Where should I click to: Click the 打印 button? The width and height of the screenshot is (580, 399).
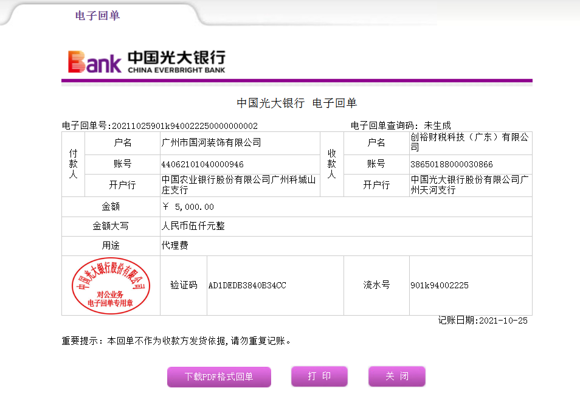[x=319, y=376]
